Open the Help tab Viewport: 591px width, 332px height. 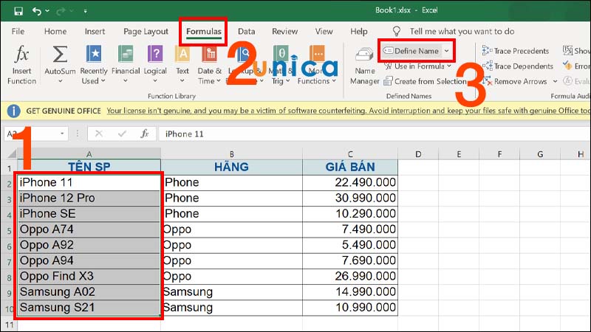coord(358,31)
